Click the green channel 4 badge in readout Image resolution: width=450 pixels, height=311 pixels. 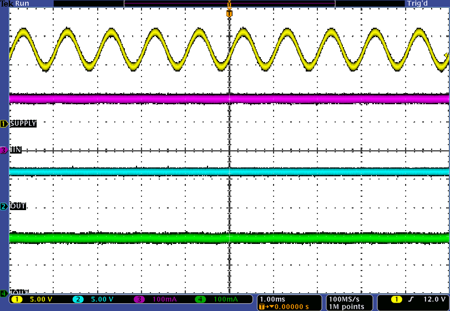click(200, 299)
